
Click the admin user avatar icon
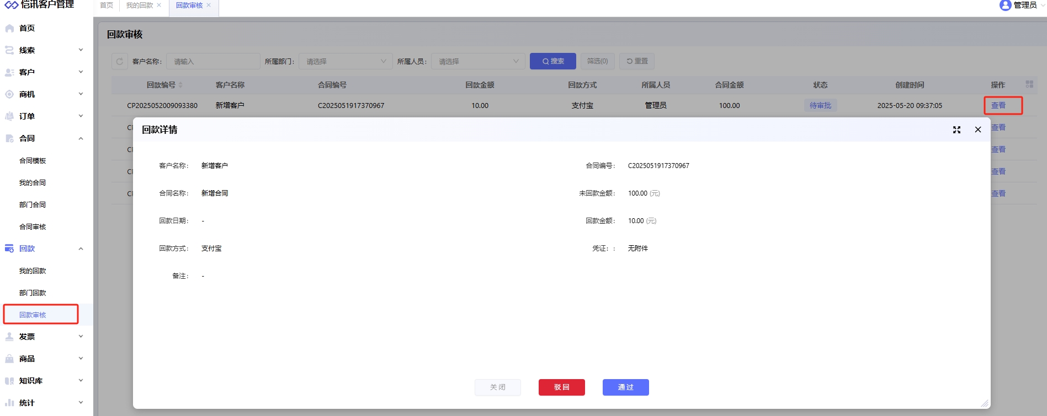pos(1005,5)
